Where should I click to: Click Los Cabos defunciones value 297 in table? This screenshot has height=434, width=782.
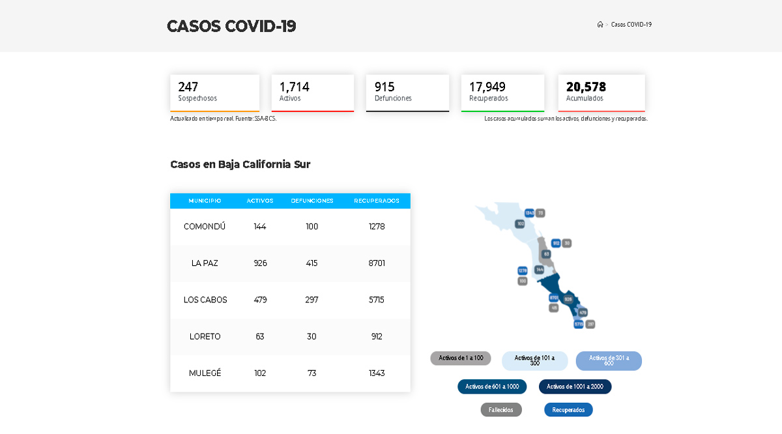click(x=311, y=300)
